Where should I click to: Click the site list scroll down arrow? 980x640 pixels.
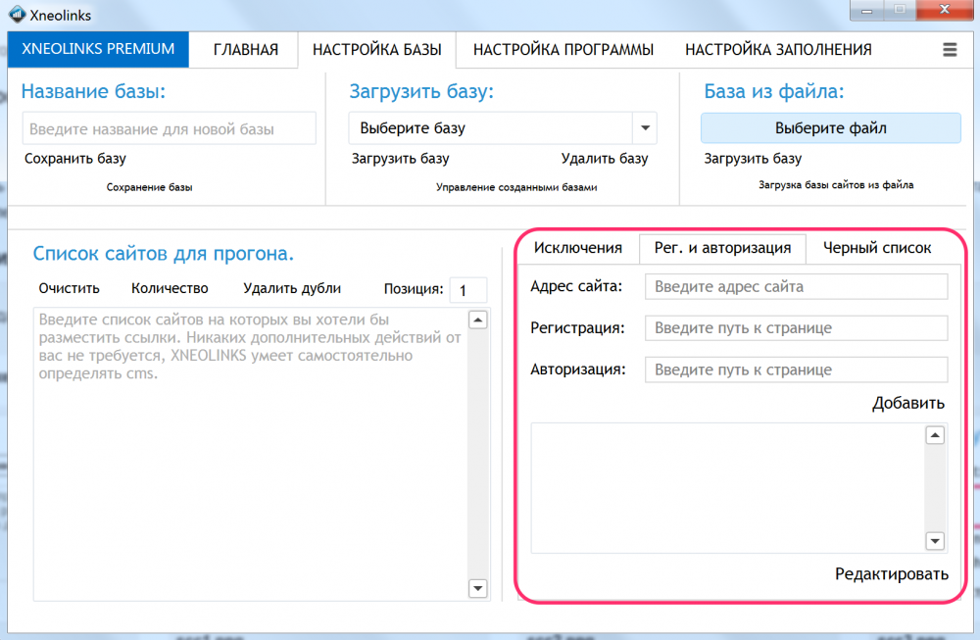pos(477,587)
